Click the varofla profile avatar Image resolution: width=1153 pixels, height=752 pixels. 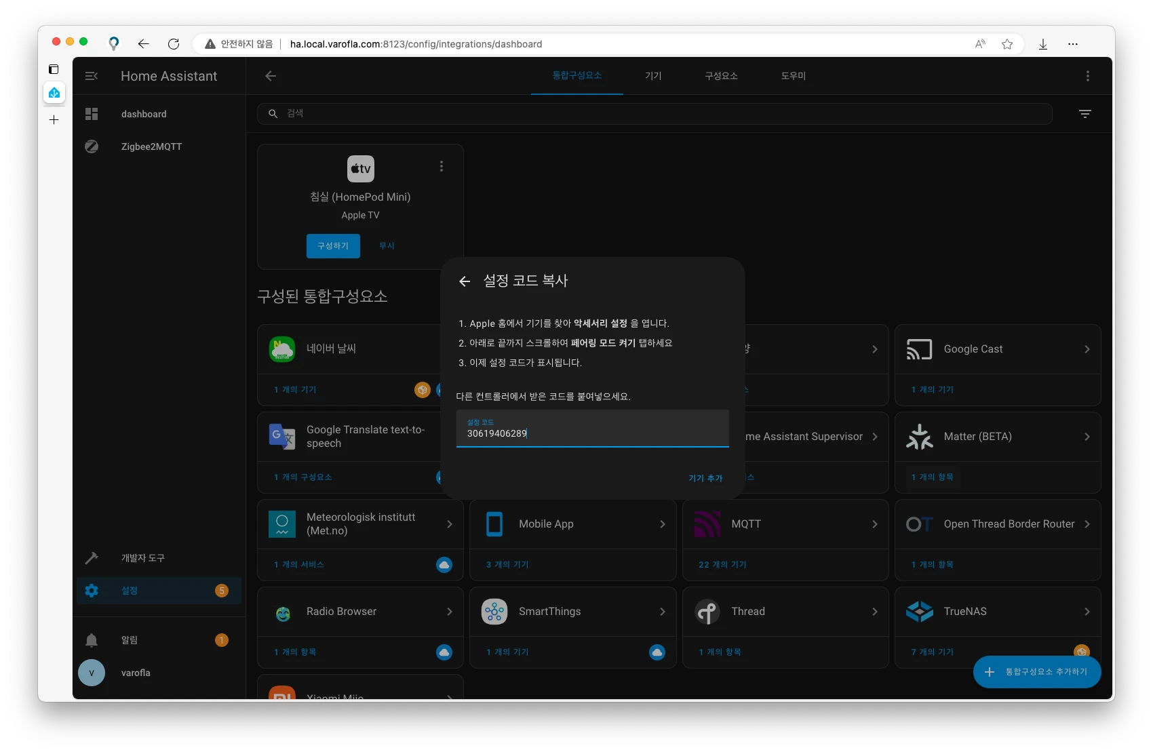[x=92, y=673]
